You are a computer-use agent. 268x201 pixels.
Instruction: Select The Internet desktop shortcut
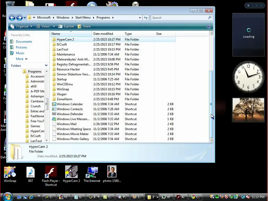pyautogui.click(x=92, y=174)
